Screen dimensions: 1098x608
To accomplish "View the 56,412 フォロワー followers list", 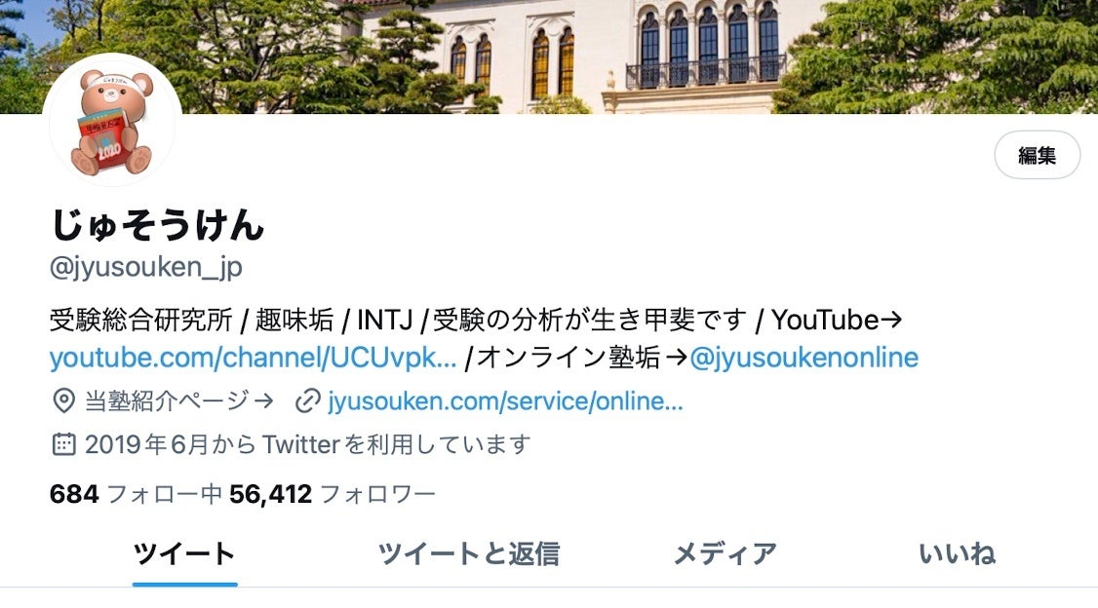I will tap(333, 494).
